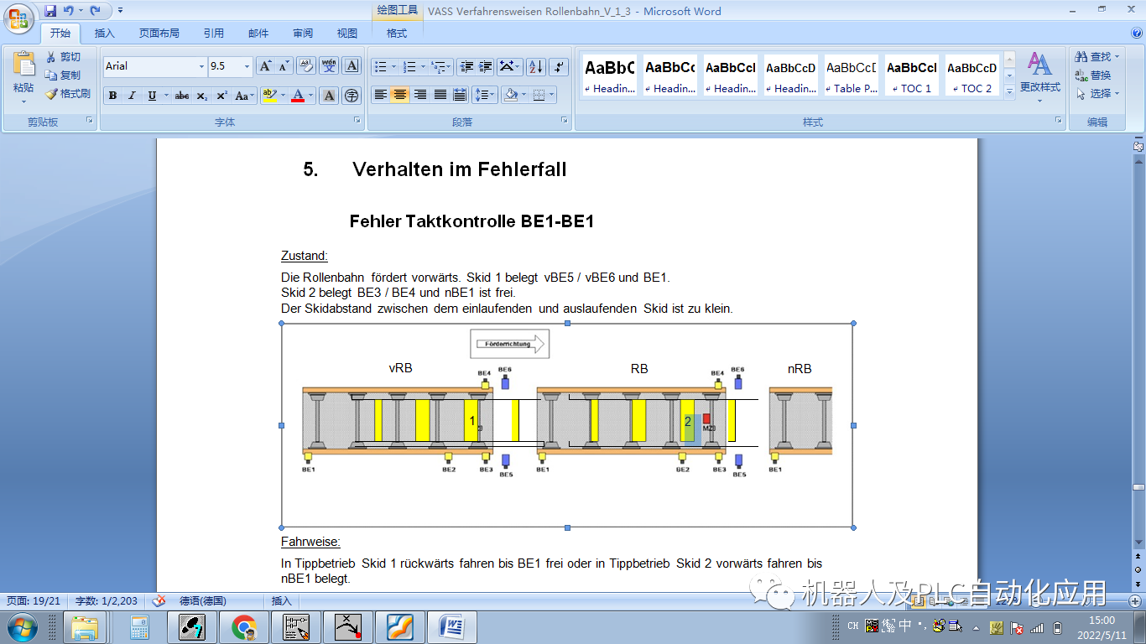Cut selection with 剪切
The height and width of the screenshot is (644, 1146).
[x=64, y=57]
